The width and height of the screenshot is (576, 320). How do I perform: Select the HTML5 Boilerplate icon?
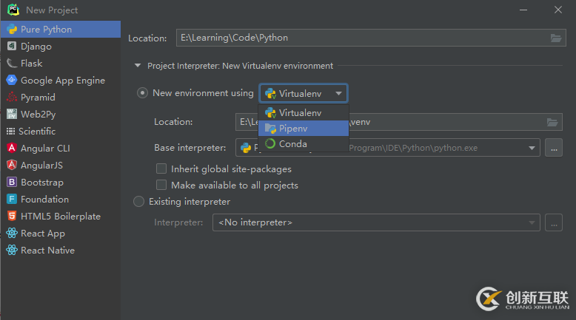[12, 217]
